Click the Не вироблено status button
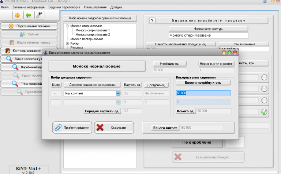Image resolution: width=281 pixels, height=174 pixels. click(197, 143)
